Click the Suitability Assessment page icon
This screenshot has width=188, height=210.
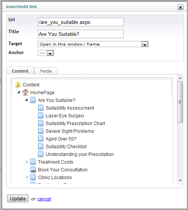41,108
